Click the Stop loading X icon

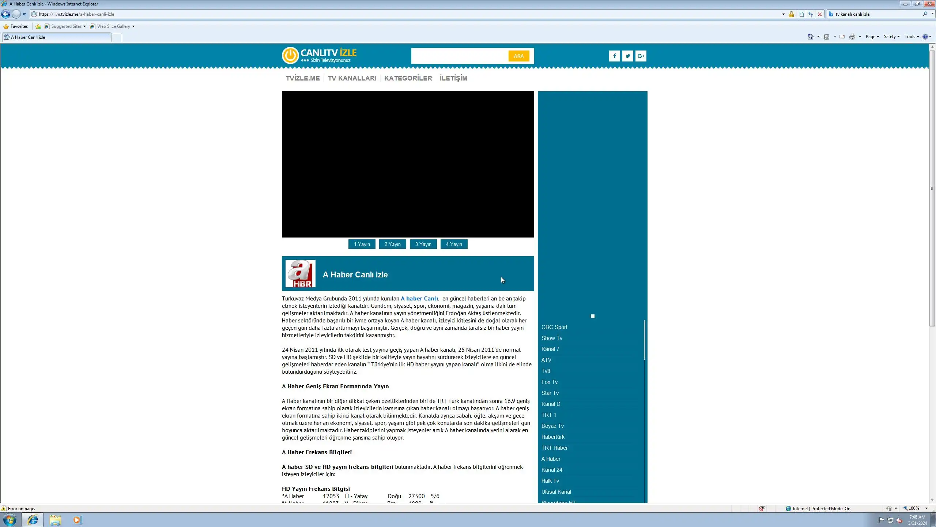pyautogui.click(x=820, y=14)
